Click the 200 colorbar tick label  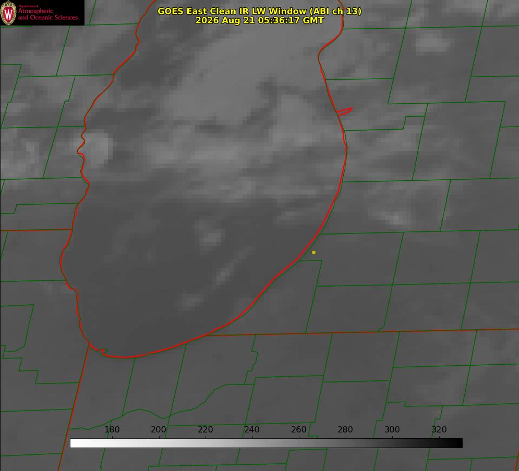(159, 429)
